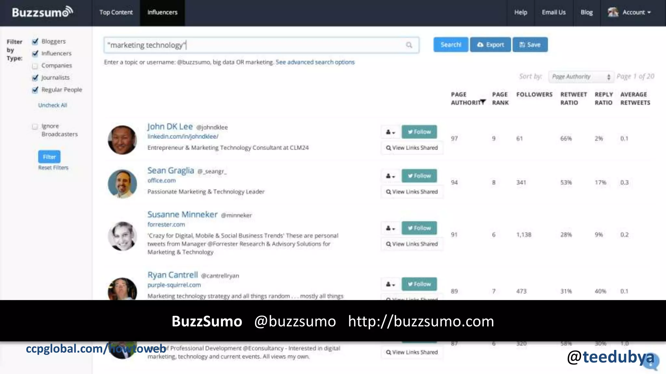Viewport: 666px width, 374px height.
Task: Click the Average Retweets column header
Action: tap(635, 99)
